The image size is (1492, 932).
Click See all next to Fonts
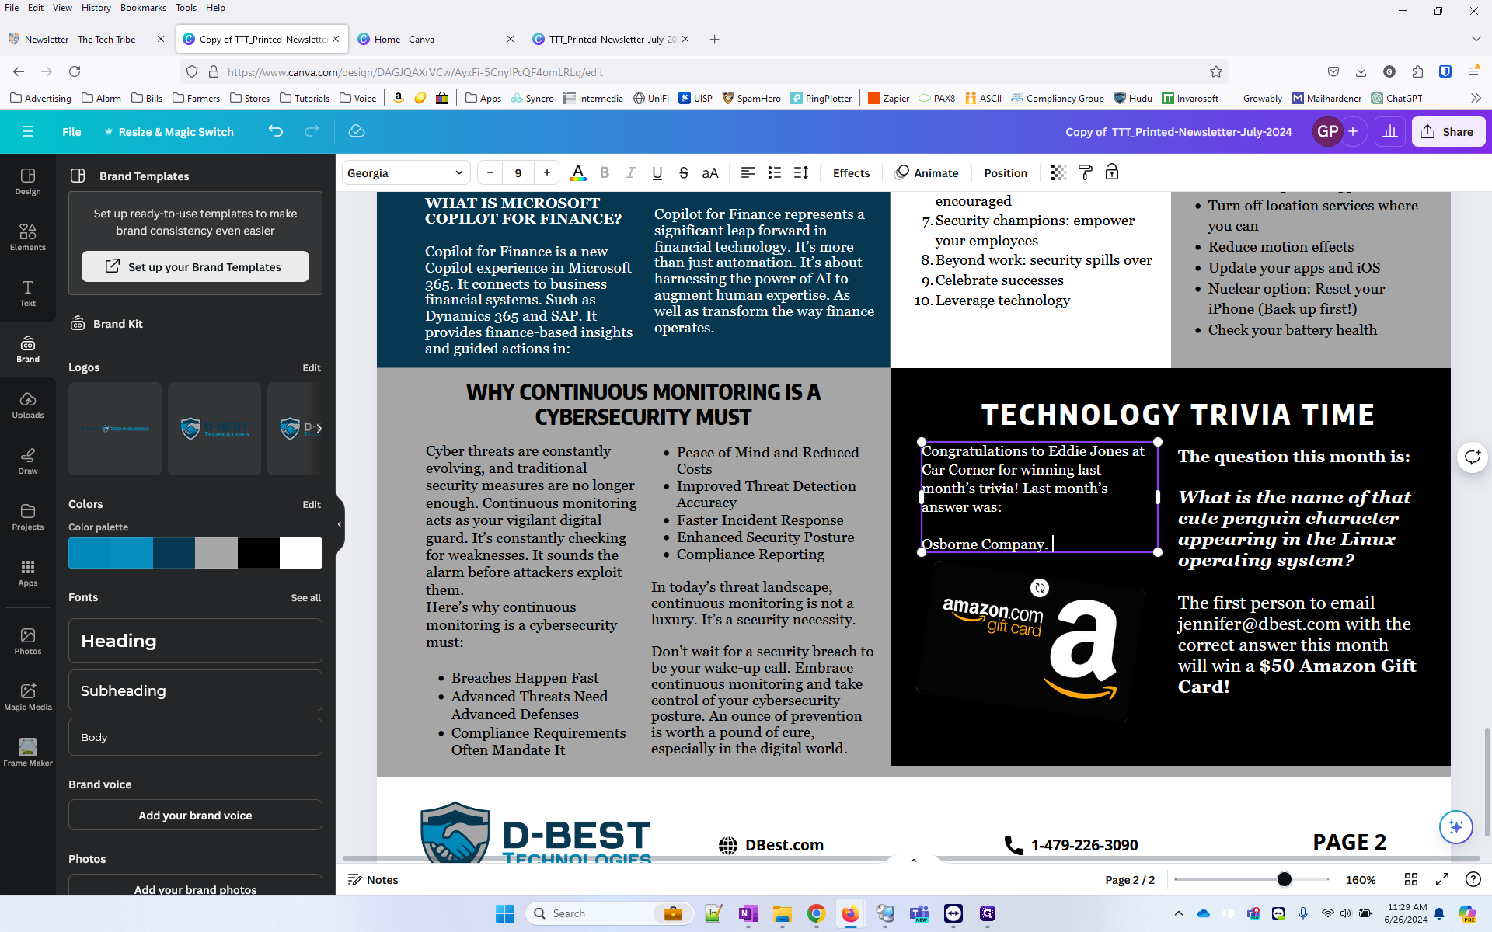305,597
